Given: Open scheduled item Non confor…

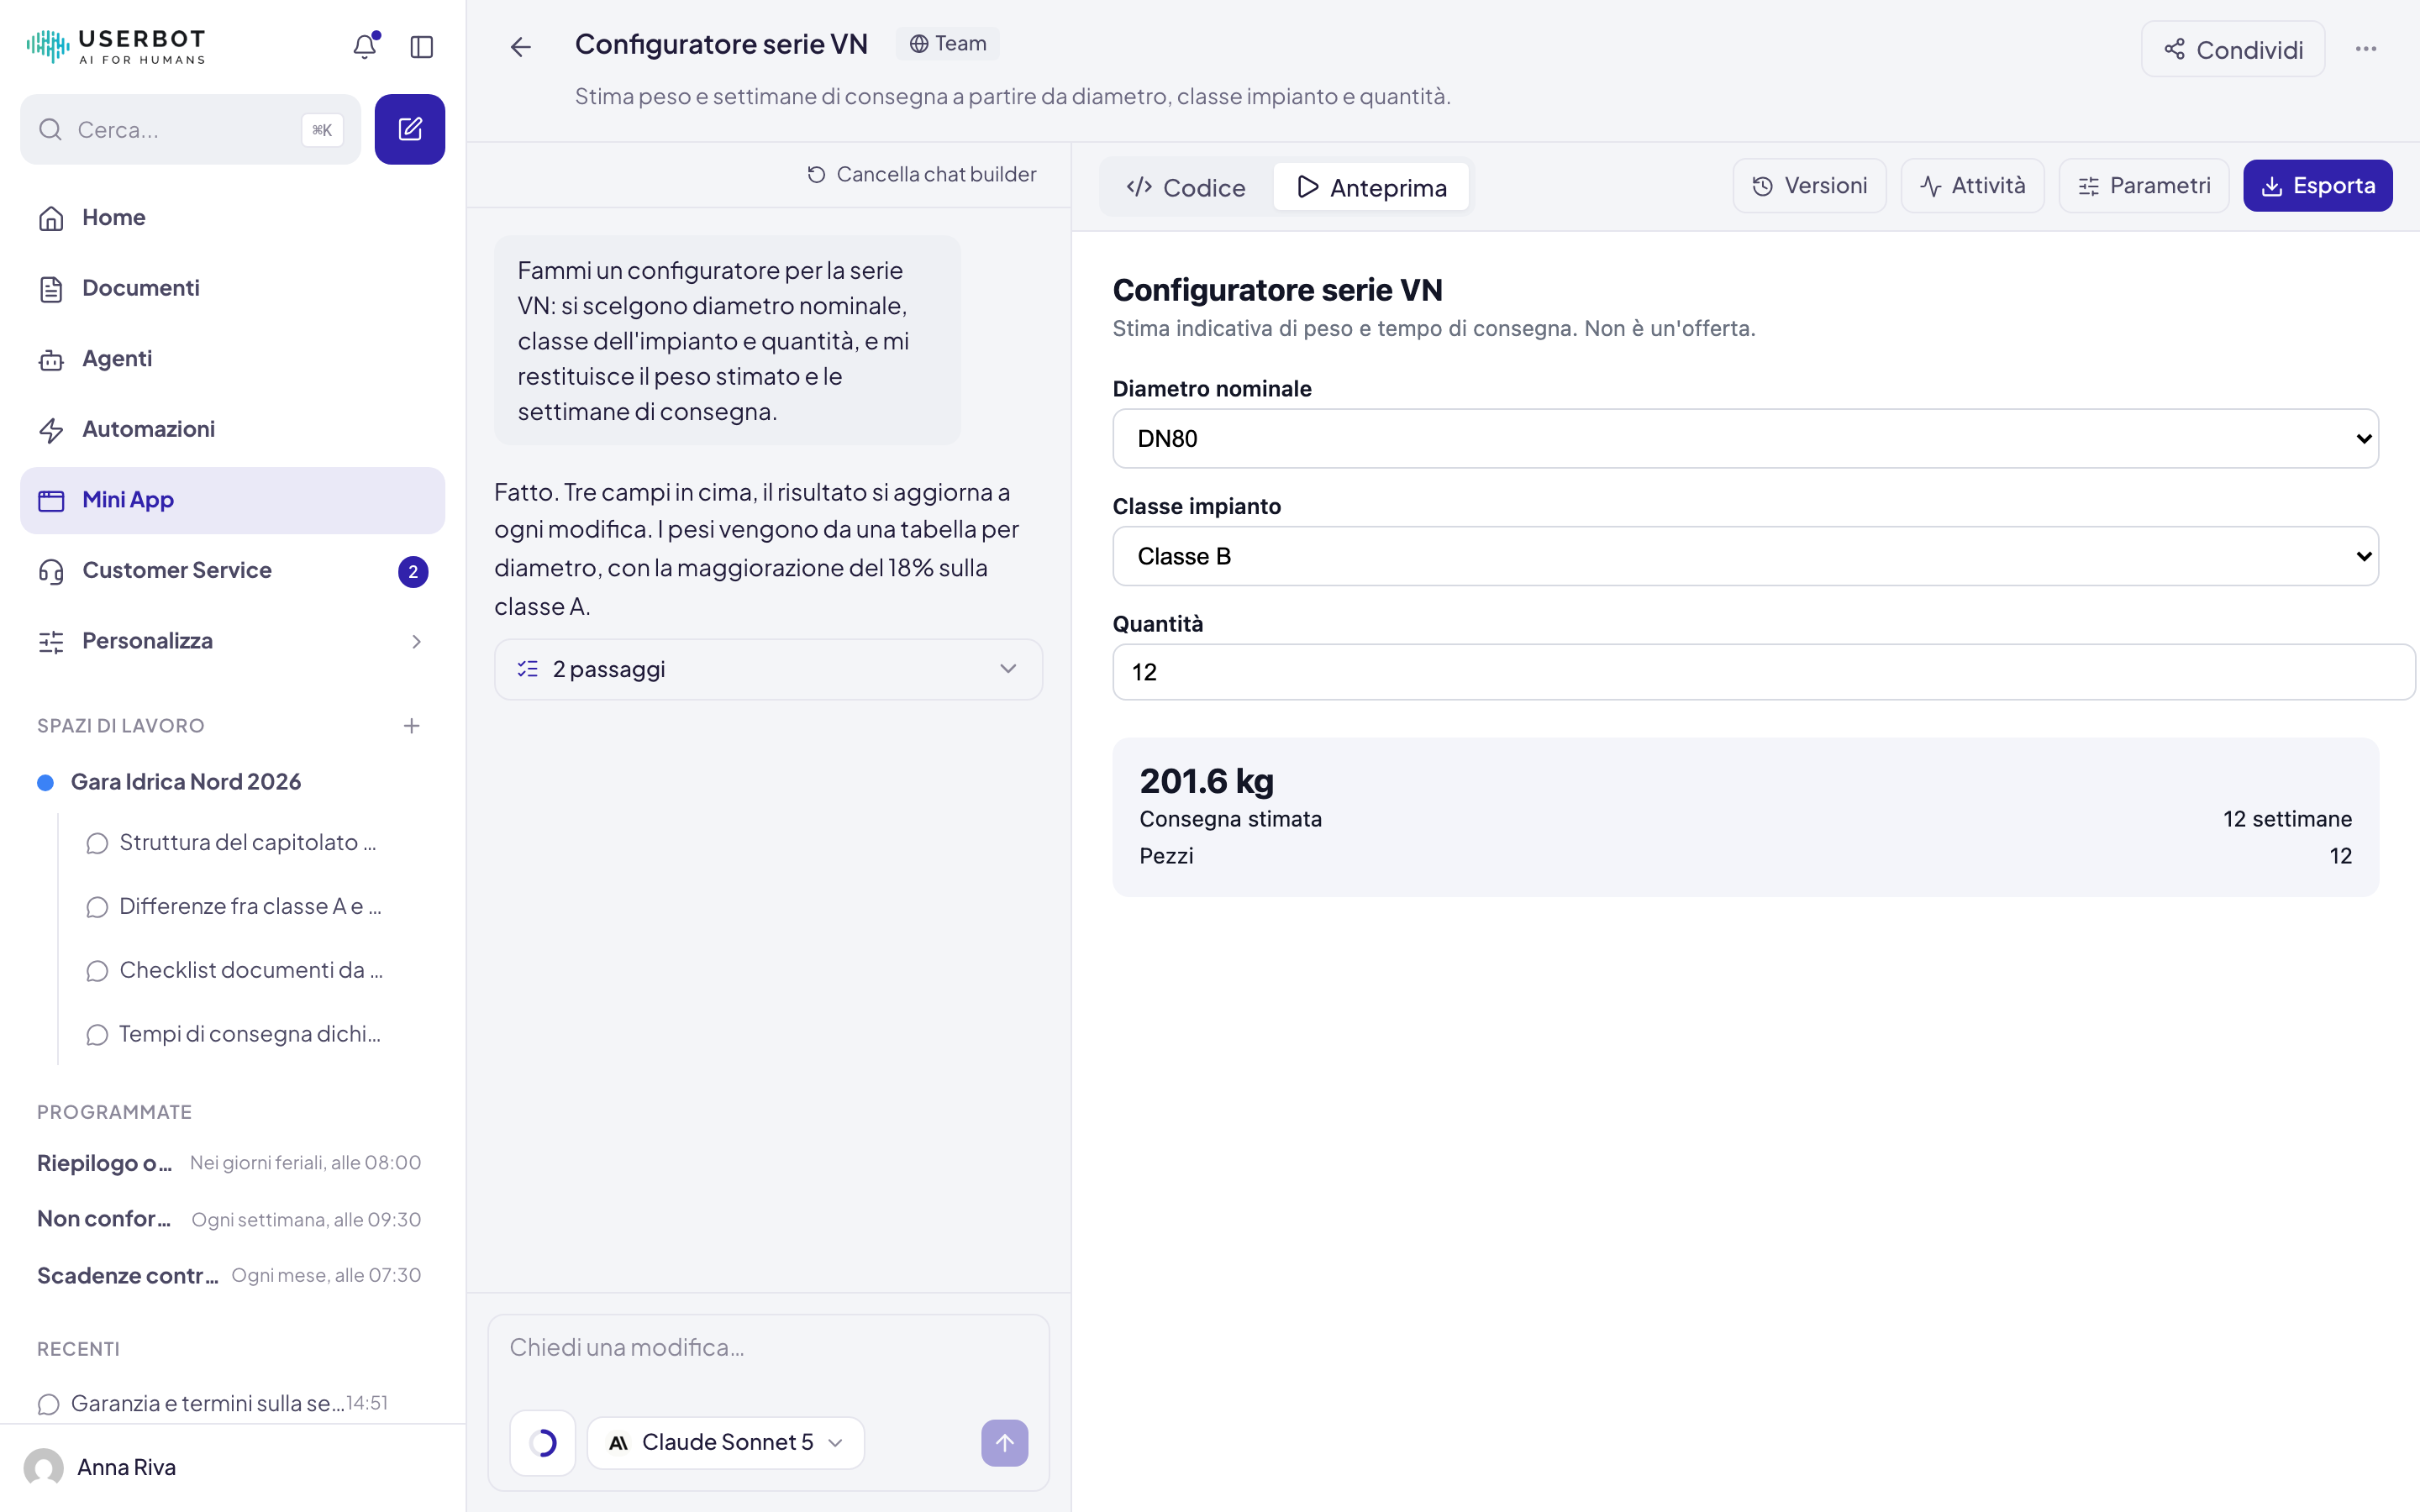Looking at the screenshot, I should click(229, 1219).
